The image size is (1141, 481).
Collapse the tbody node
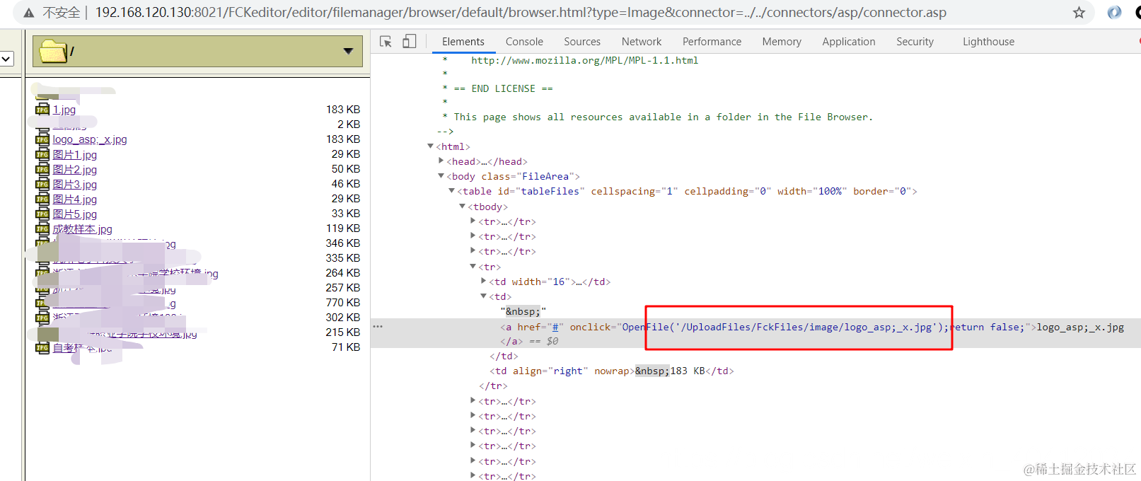point(463,207)
